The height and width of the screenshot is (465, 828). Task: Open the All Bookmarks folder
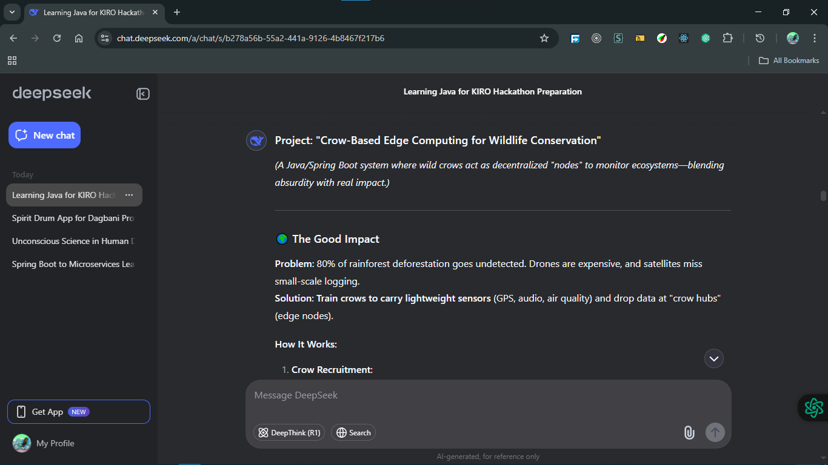pyautogui.click(x=789, y=61)
